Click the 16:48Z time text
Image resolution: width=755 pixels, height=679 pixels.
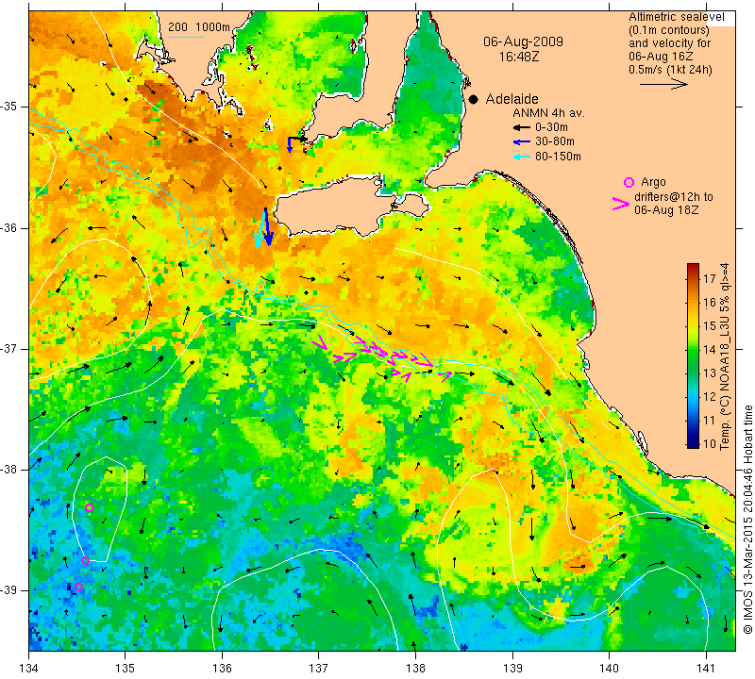coord(518,57)
